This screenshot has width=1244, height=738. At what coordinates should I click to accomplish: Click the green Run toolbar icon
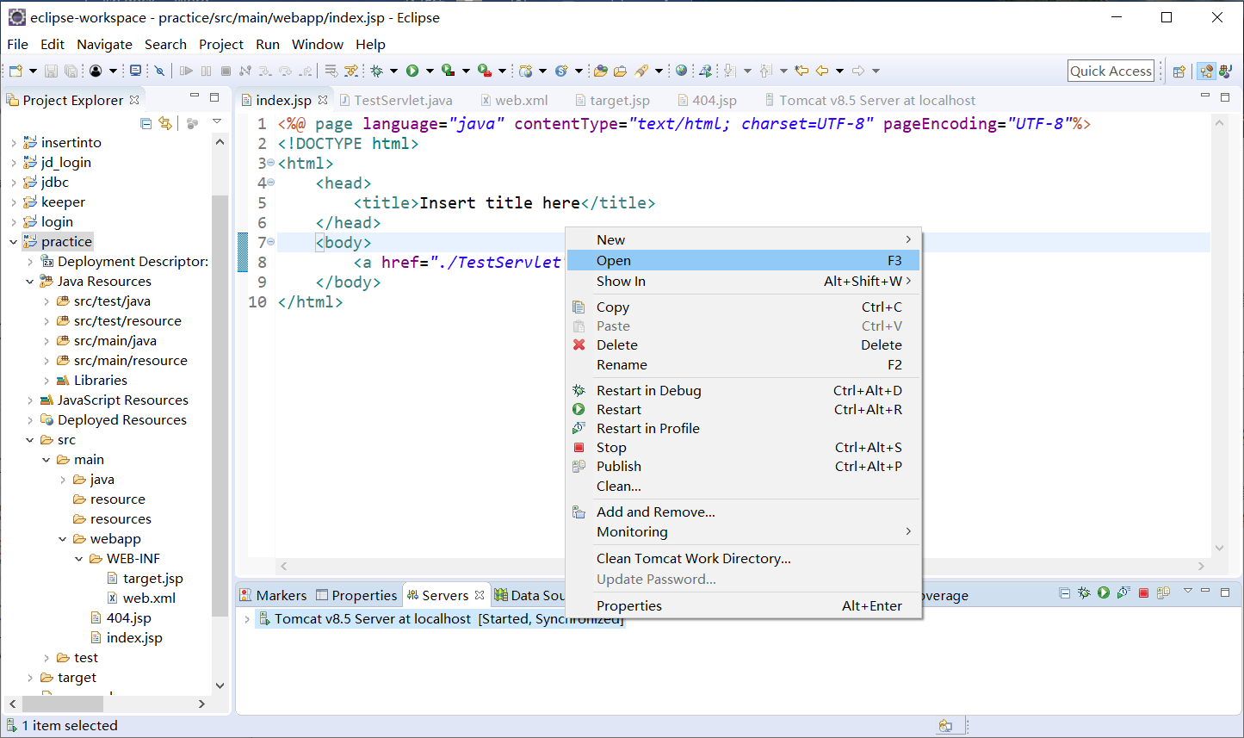pyautogui.click(x=412, y=71)
